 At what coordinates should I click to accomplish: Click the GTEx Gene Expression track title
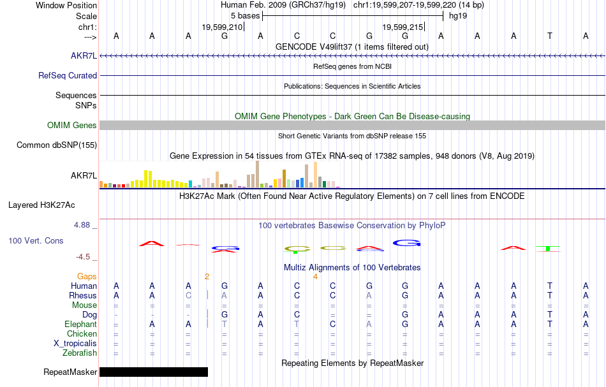[352, 156]
